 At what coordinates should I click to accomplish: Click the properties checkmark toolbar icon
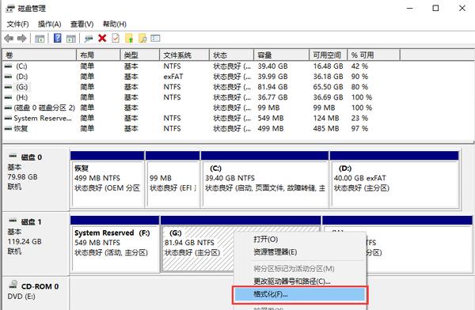(116, 38)
